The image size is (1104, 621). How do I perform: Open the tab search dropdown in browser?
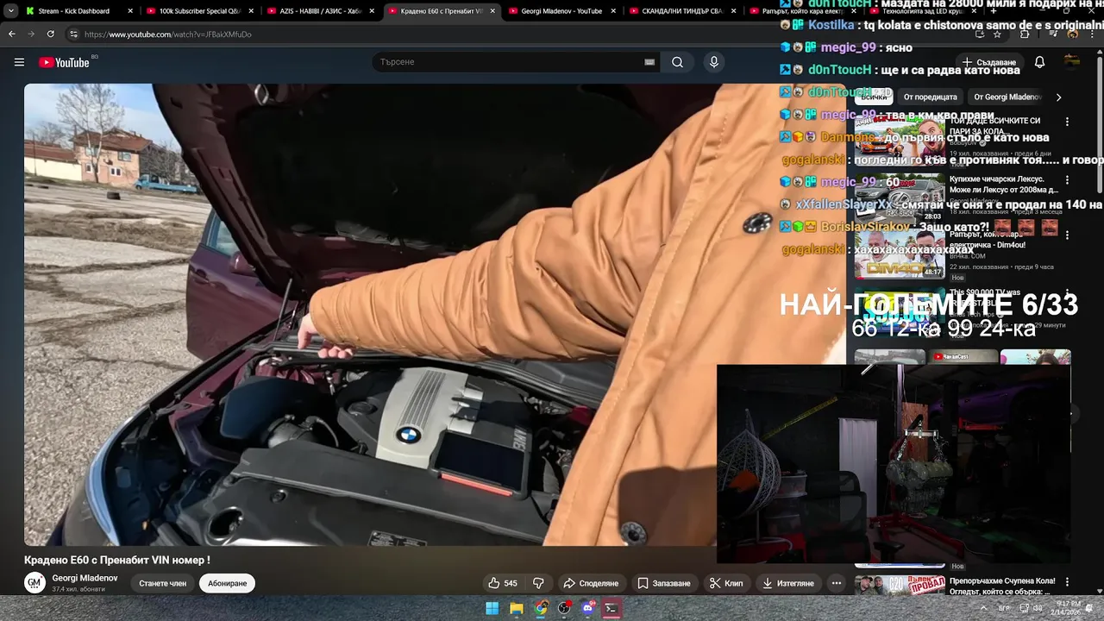10,11
